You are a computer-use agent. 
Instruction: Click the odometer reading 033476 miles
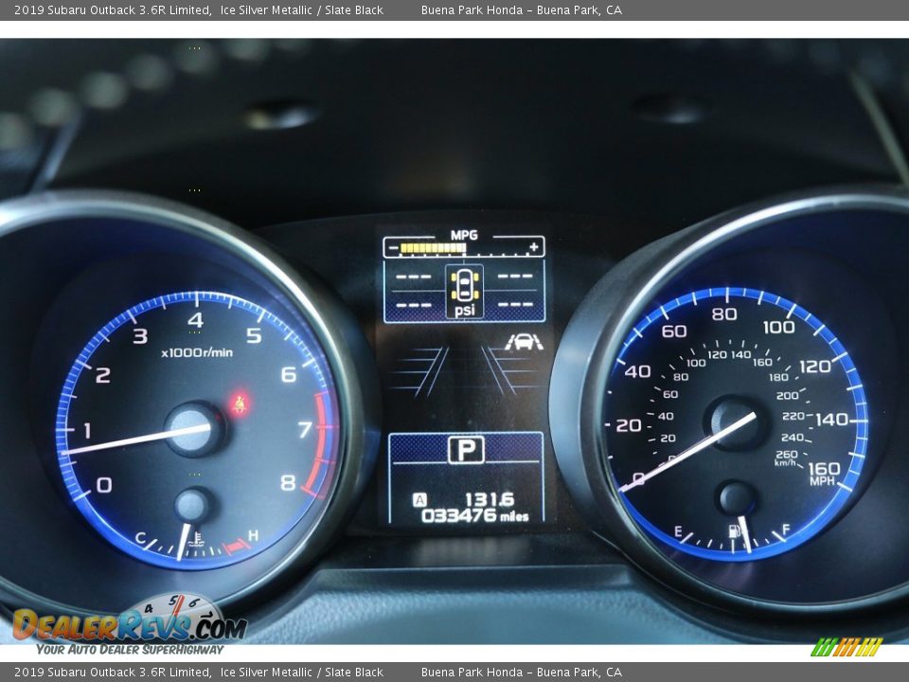(x=474, y=515)
